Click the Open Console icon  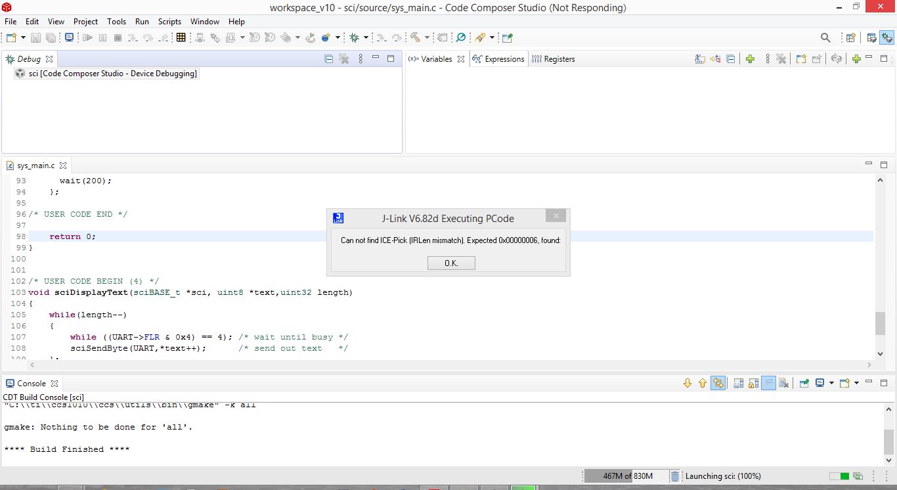[x=844, y=383]
